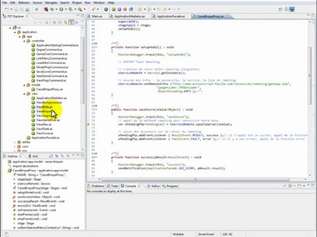Open the File menu
317x237 pixels.
(5, 3)
